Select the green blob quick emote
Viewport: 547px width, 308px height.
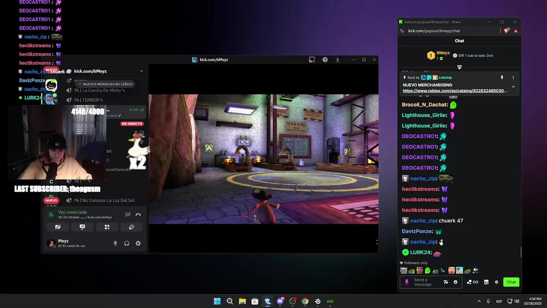click(427, 270)
